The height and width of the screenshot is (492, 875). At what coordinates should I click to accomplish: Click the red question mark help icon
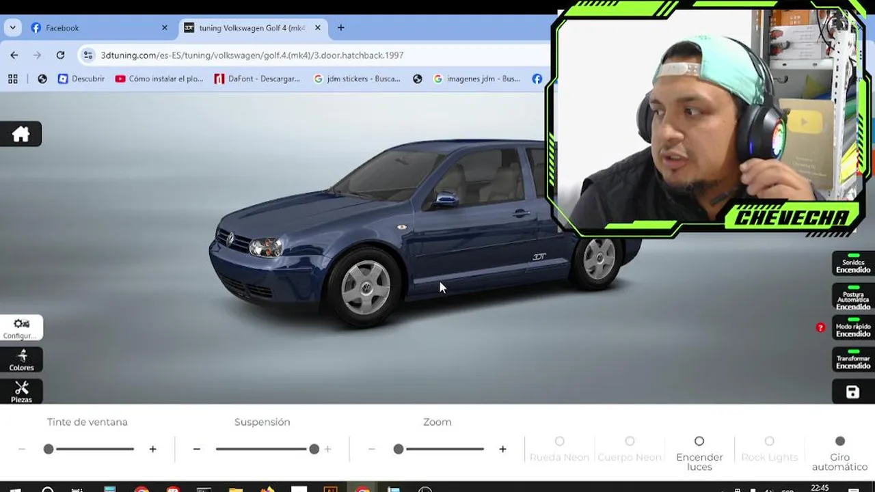pyautogui.click(x=820, y=328)
